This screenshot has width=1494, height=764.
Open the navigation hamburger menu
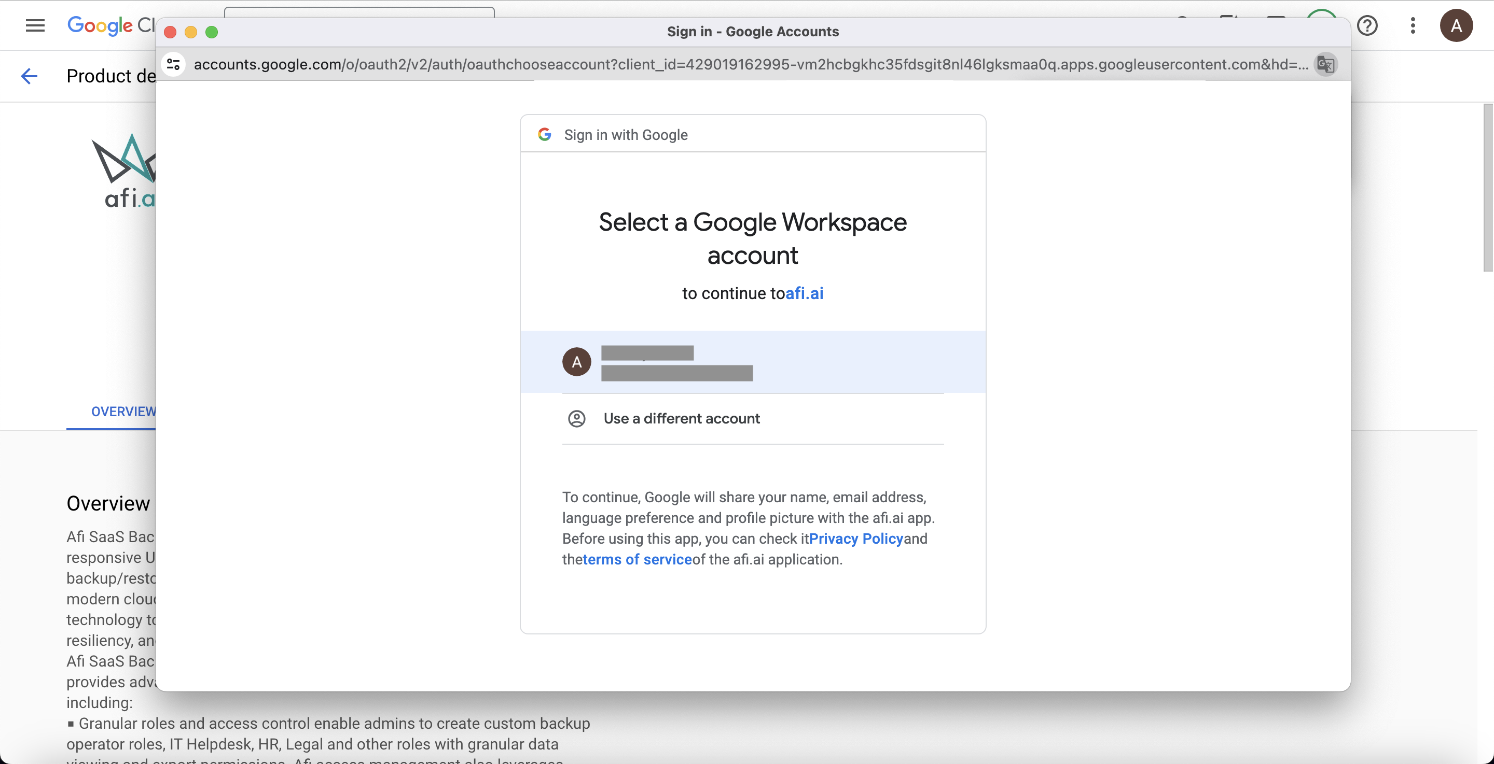34,25
